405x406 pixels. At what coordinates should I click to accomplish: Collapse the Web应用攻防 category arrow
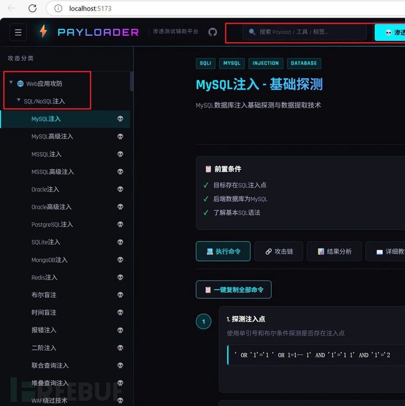tap(11, 82)
